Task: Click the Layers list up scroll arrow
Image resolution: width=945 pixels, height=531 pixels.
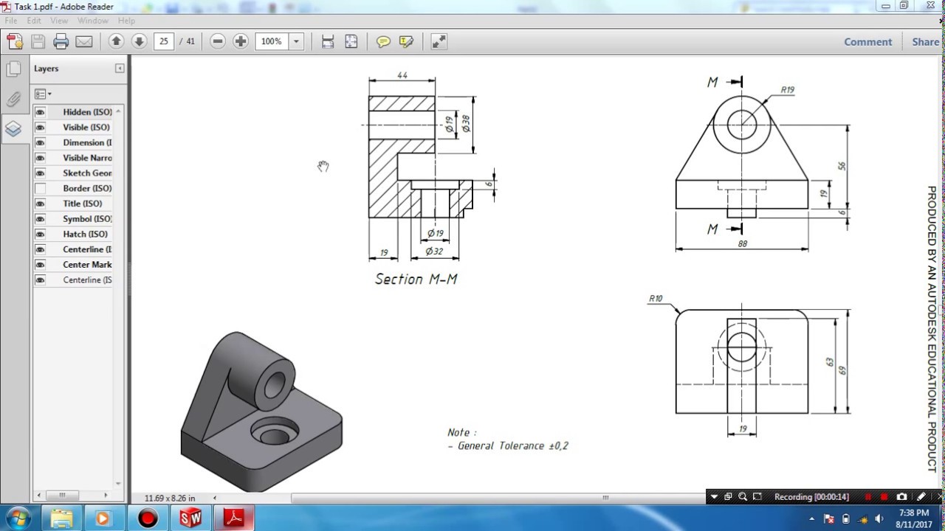Action: point(118,111)
